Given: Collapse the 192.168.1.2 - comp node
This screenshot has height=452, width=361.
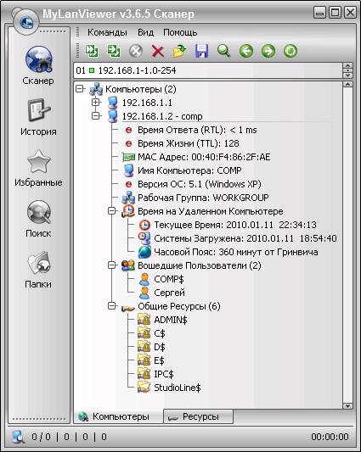Looking at the screenshot, I should coord(96,116).
